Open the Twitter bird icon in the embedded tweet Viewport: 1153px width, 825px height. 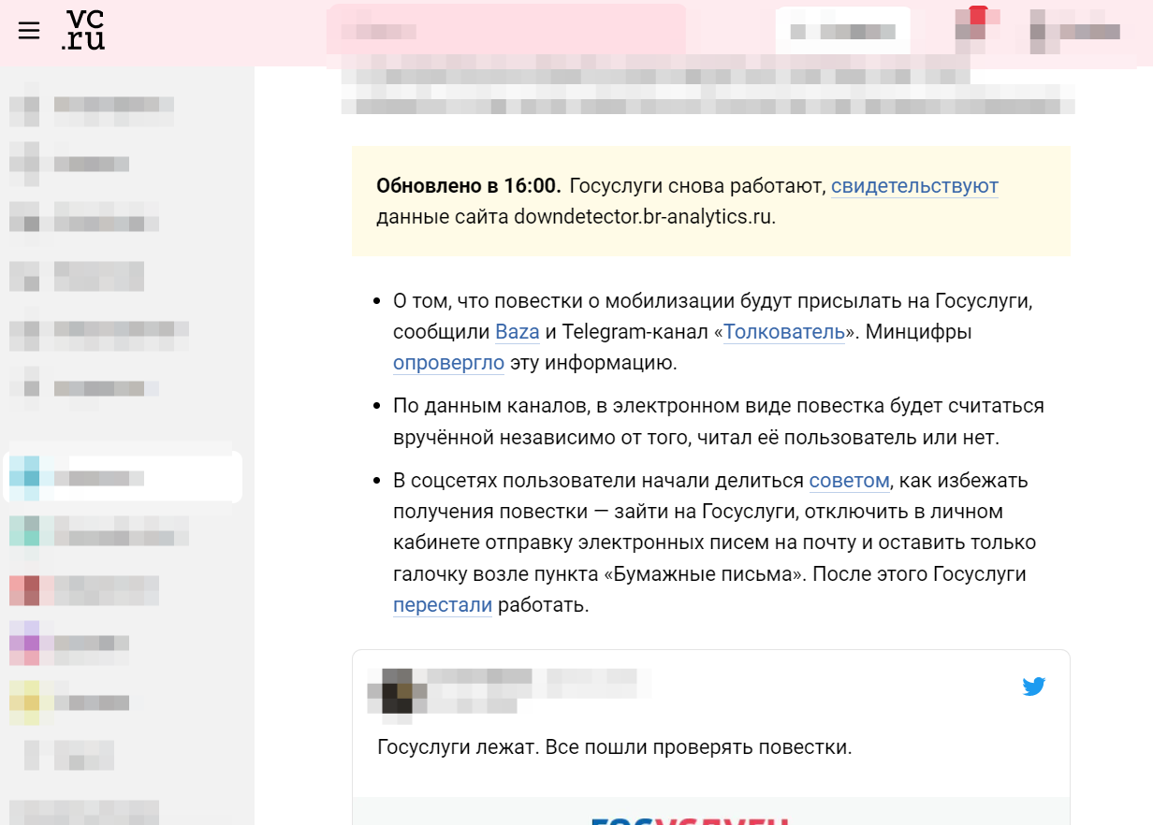coord(1033,687)
